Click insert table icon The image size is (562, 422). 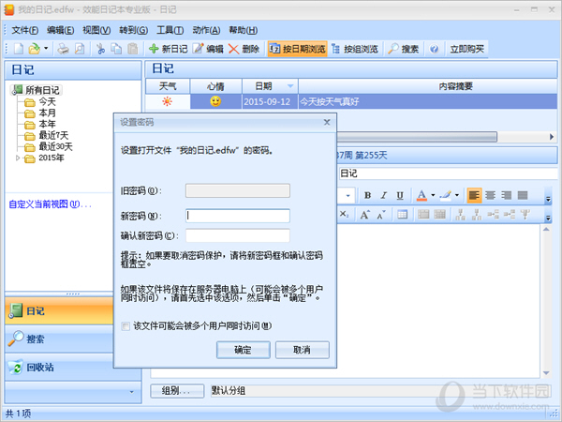click(x=402, y=214)
